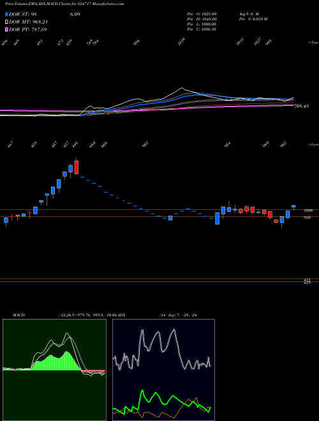This screenshot has width=319, height=421.
Task: Click the '996' top label above the EMA chart
Action: click(x=137, y=42)
